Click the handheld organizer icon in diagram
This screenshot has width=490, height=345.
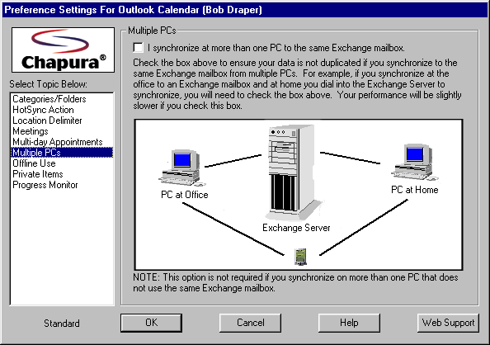[300, 257]
